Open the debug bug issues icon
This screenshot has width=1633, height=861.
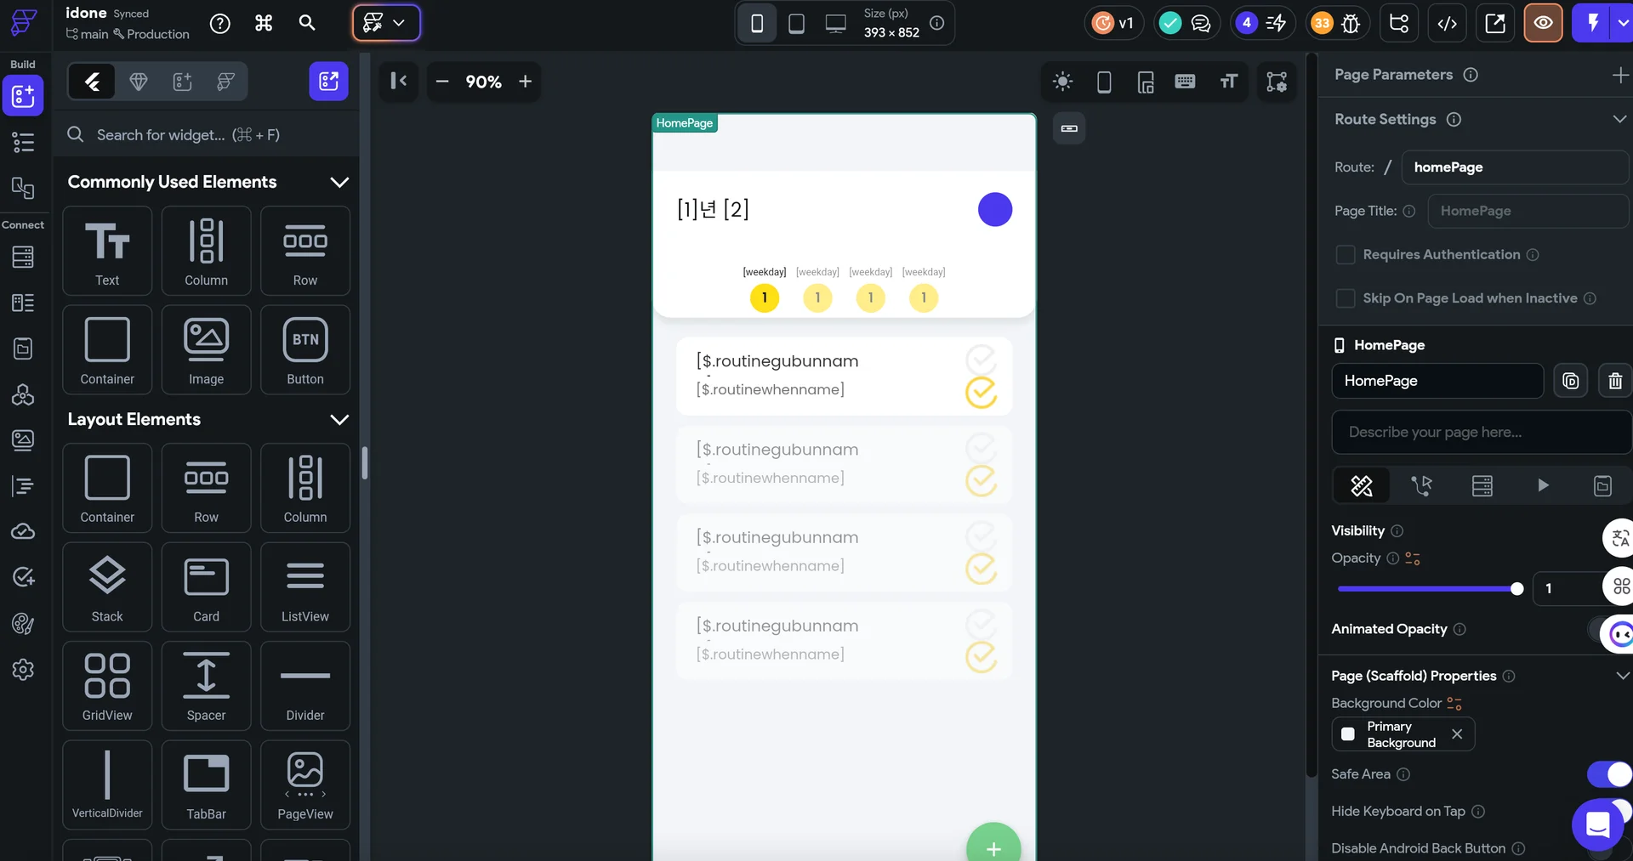coord(1351,23)
